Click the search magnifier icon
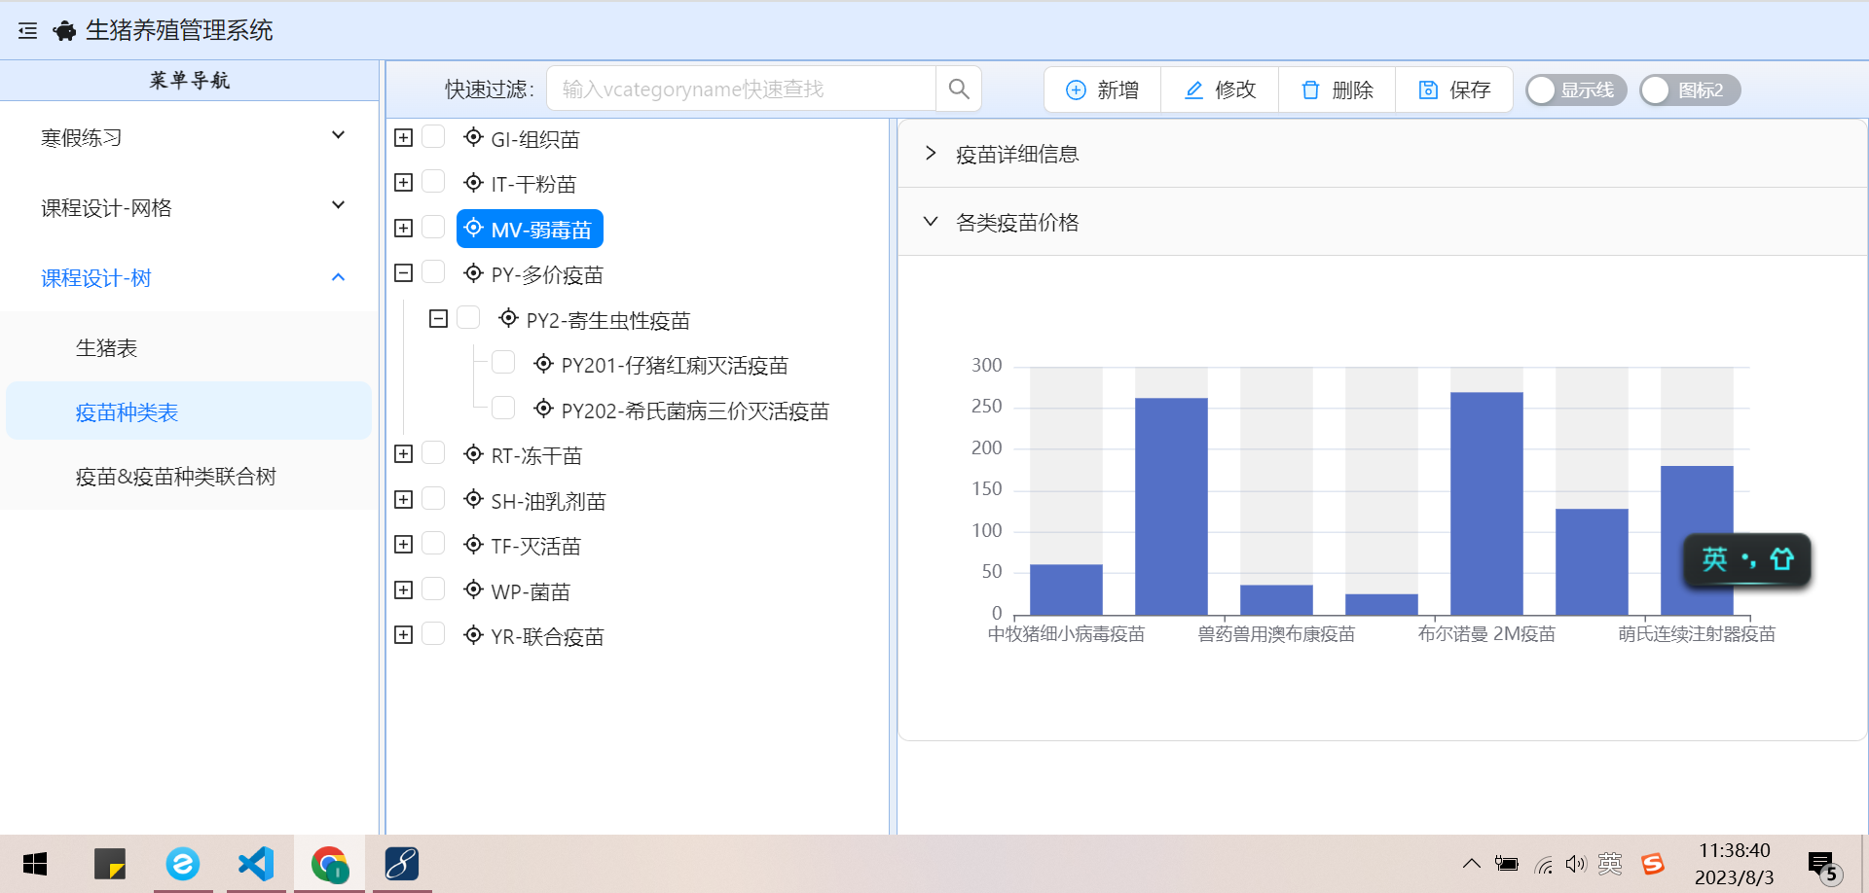 959,89
